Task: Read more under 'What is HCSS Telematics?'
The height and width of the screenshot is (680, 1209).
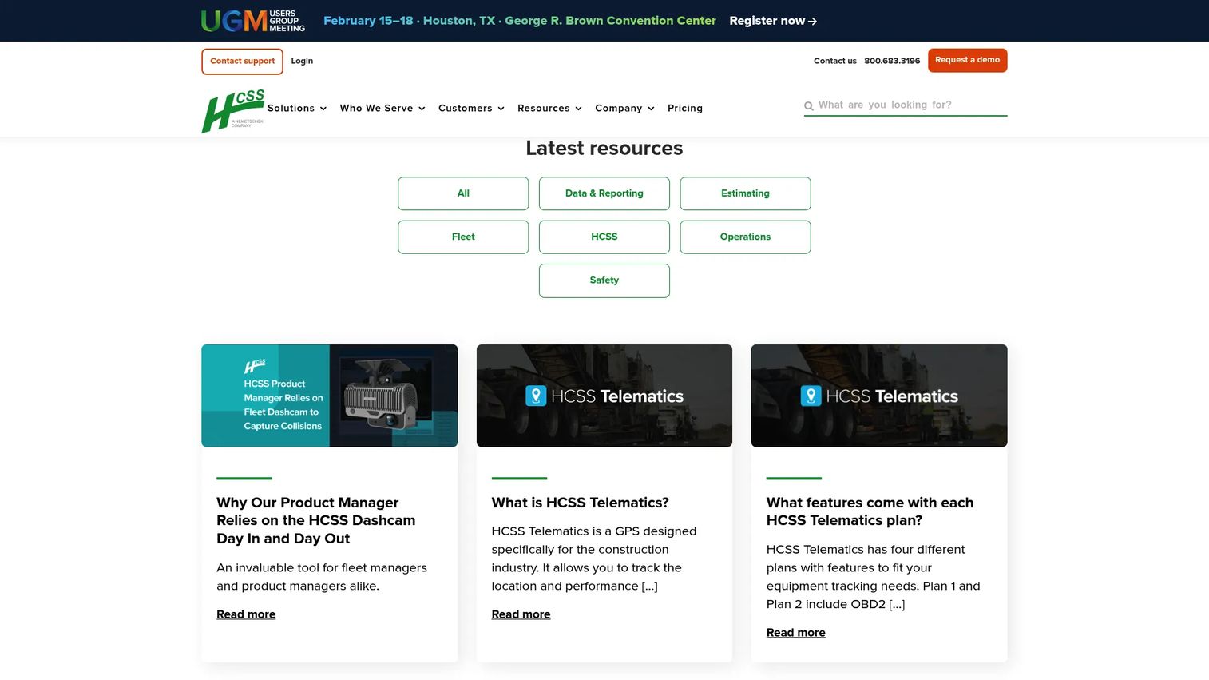Action: pos(521,614)
